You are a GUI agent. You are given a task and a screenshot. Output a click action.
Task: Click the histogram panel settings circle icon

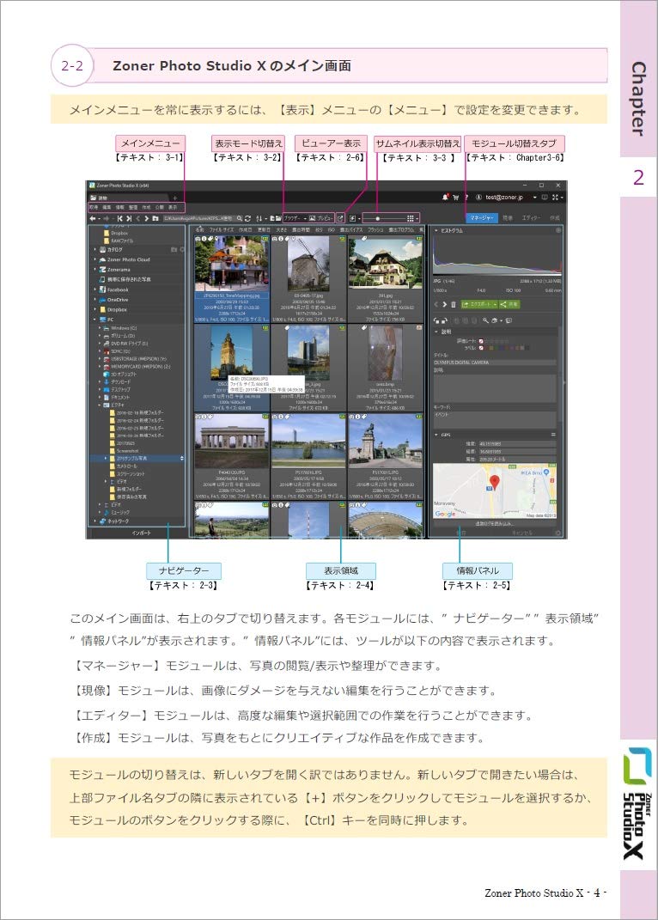tap(557, 230)
